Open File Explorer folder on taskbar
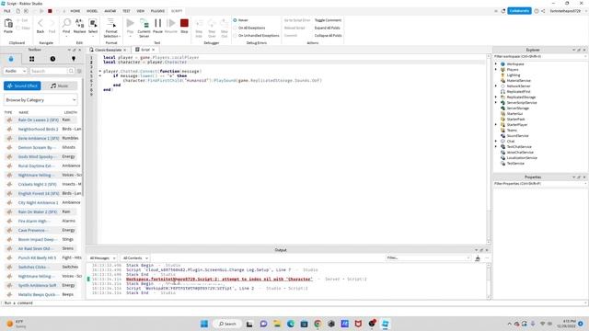Image resolution: width=589 pixels, height=331 pixels. click(277, 324)
